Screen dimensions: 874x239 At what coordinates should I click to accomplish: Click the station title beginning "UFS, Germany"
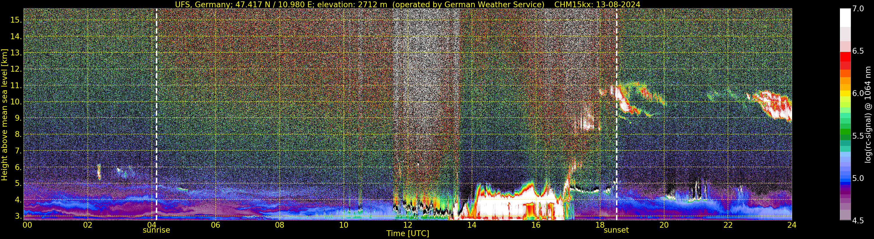click(360, 4)
